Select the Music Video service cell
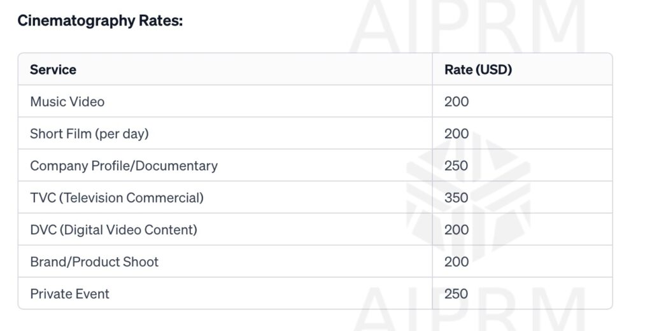This screenshot has width=652, height=331. pos(67,102)
